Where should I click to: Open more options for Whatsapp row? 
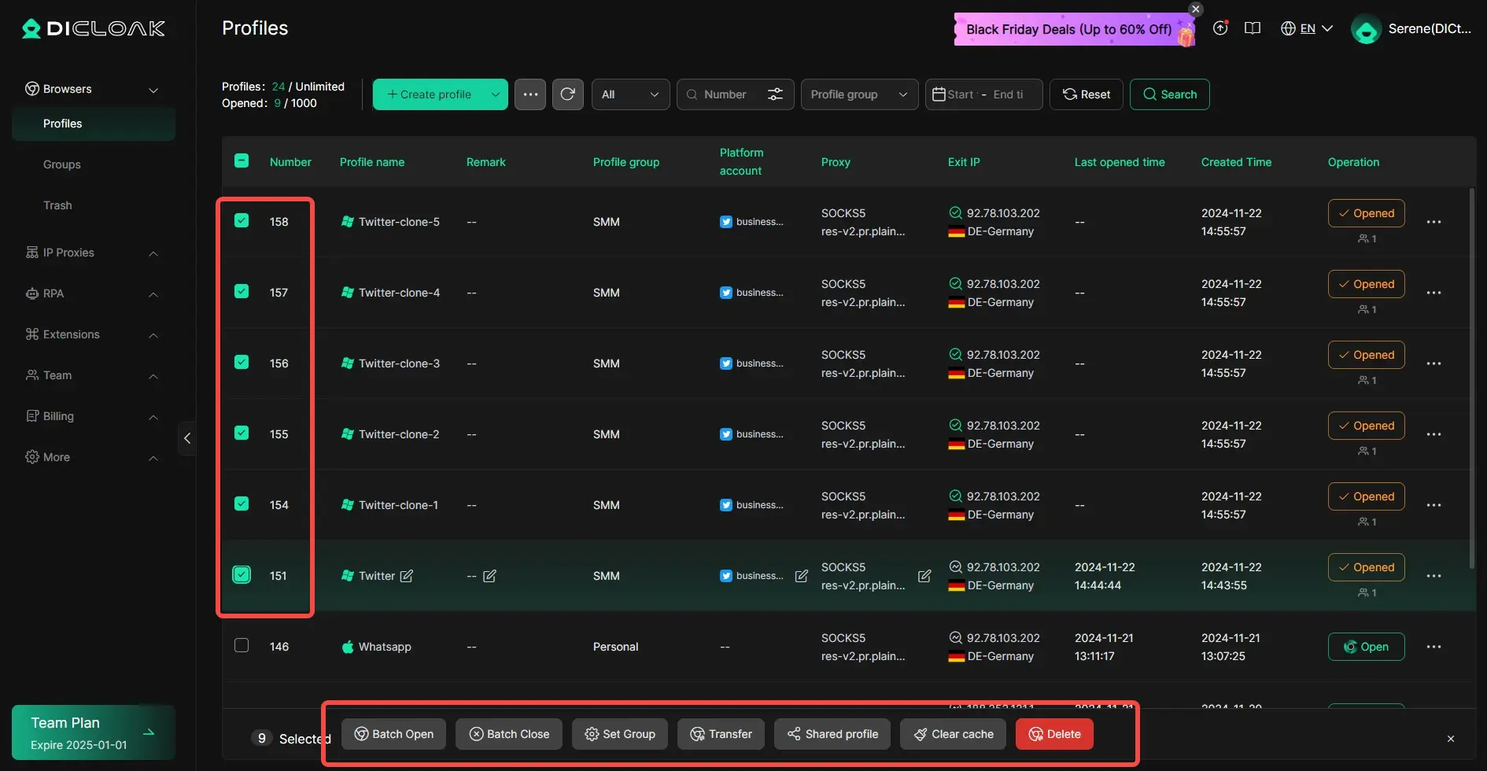1434,647
